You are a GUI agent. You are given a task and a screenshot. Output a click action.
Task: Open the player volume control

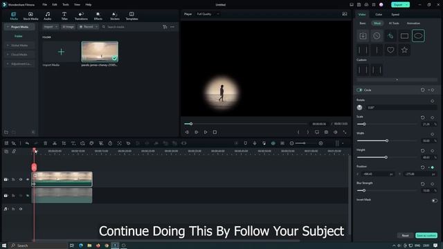pyautogui.click(x=335, y=132)
